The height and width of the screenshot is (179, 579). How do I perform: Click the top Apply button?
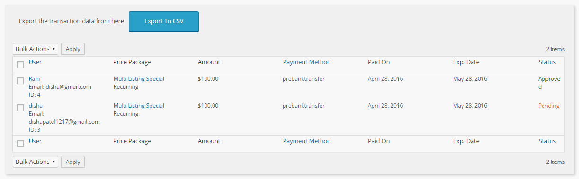[x=73, y=49]
